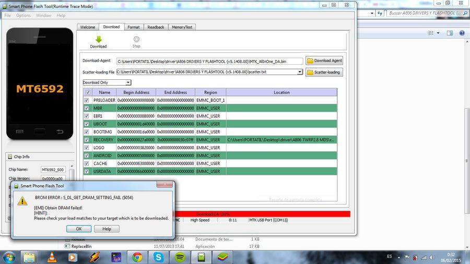Image resolution: width=470 pixels, height=264 pixels.
Task: Switch to the Welcome tab
Action: [x=88, y=27]
